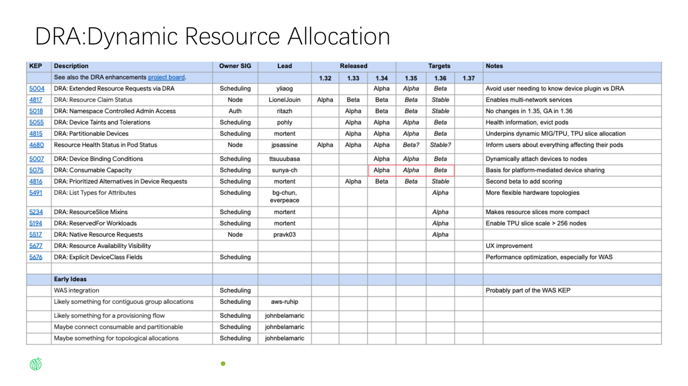Select 'DRA: Namespace Controlled Admin Access' cell
This screenshot has width=688, height=386.
[x=132, y=111]
